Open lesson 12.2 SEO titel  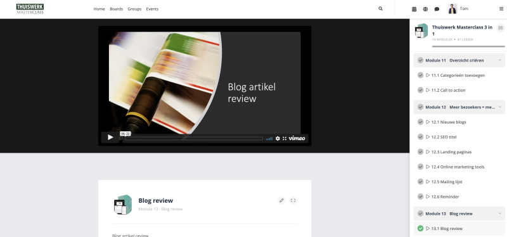(x=444, y=137)
